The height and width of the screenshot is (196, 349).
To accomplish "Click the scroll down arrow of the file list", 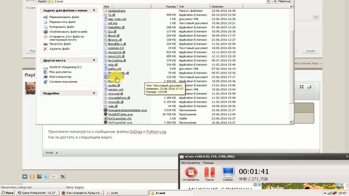I will pyautogui.click(x=291, y=122).
